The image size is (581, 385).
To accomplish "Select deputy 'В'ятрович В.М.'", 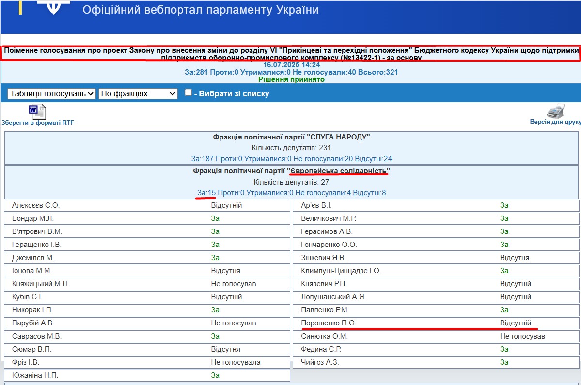I will click(37, 232).
